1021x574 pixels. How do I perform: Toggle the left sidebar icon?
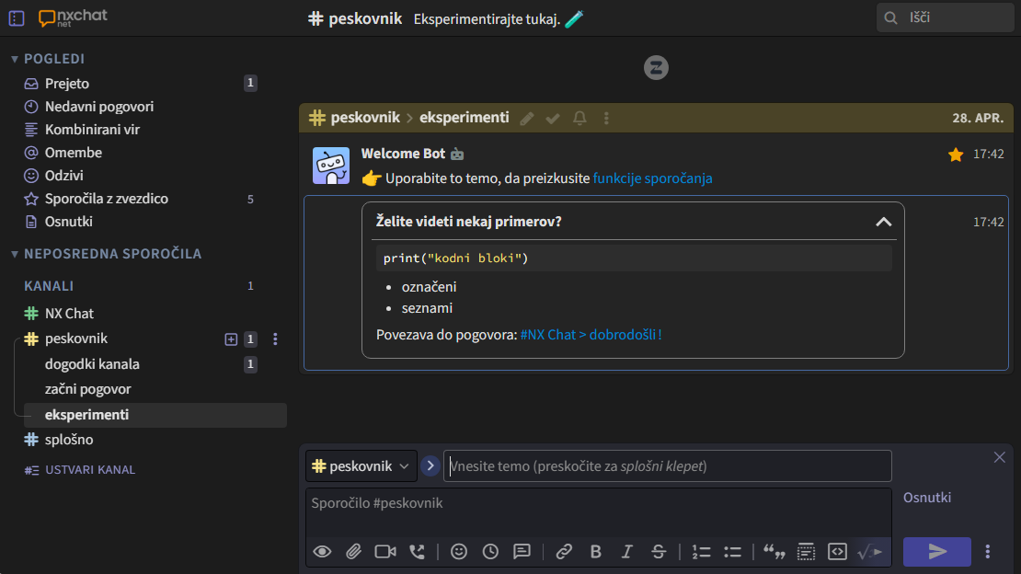[x=17, y=18]
